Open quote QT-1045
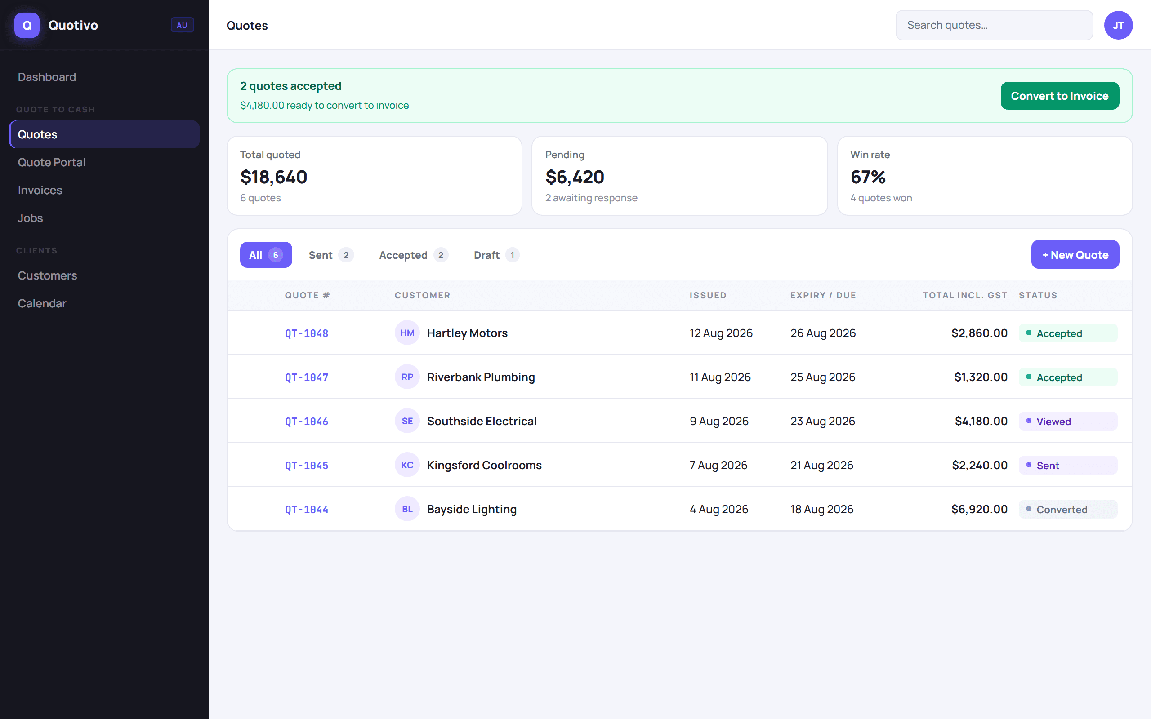Viewport: 1151px width, 719px height. point(306,466)
